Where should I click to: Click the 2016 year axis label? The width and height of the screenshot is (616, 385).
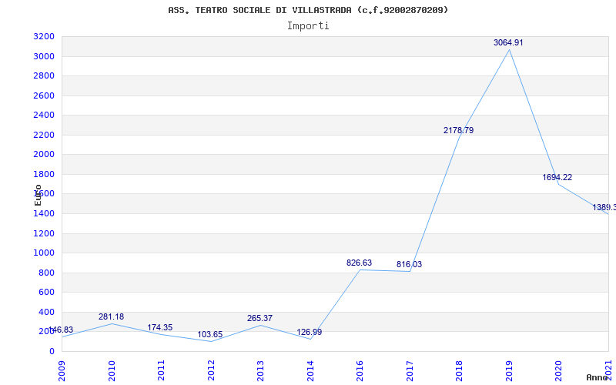pyautogui.click(x=360, y=370)
